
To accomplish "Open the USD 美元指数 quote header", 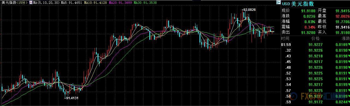I will pyautogui.click(x=298, y=4).
